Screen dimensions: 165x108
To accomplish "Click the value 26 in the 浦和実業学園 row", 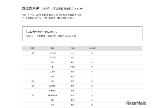I will coord(92,96).
